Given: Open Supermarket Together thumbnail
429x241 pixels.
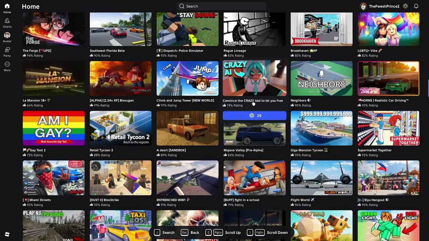Looking at the screenshot, I should pos(388,128).
